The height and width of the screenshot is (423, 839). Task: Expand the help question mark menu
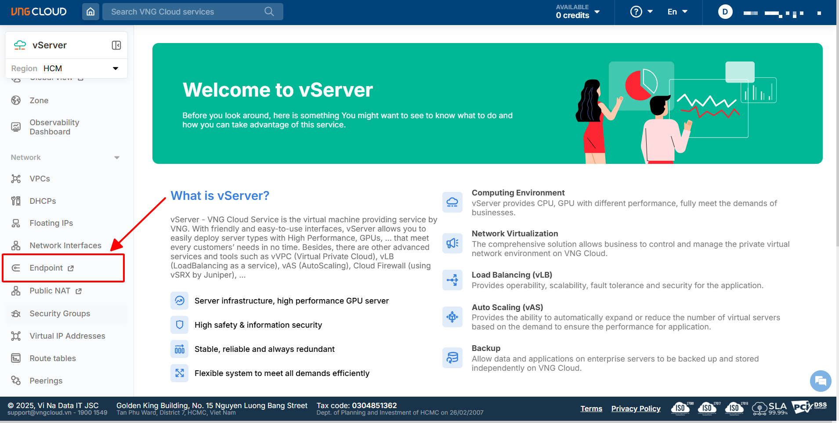pos(641,12)
